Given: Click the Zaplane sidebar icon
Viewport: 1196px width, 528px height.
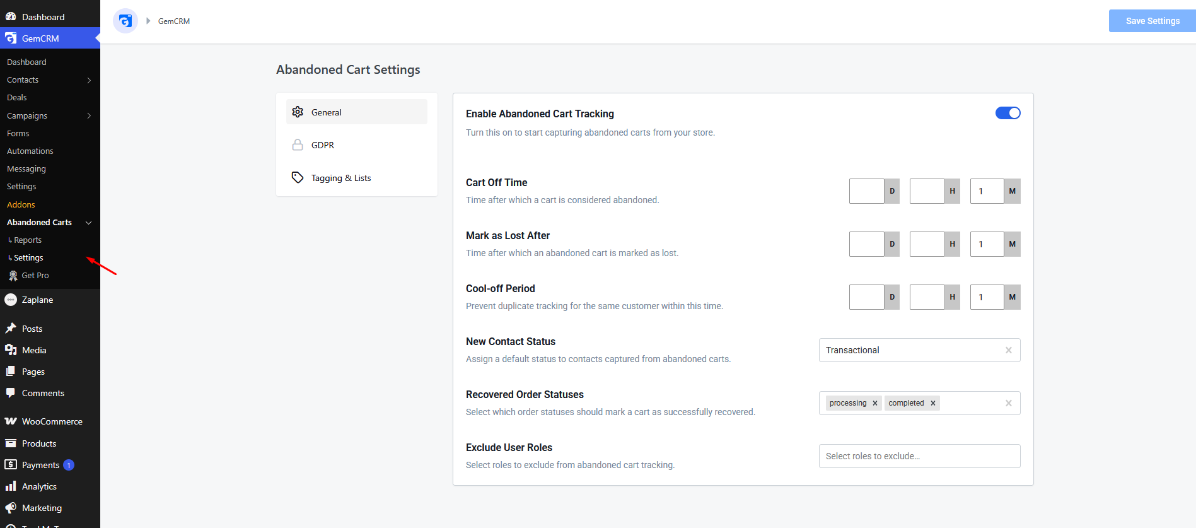Looking at the screenshot, I should tap(11, 300).
